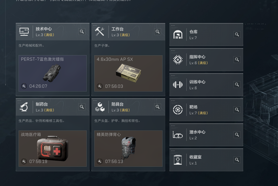278x186 pixels.
Task: Open the 潜水中心 Lv.2 panel
Action: pyautogui.click(x=206, y=135)
